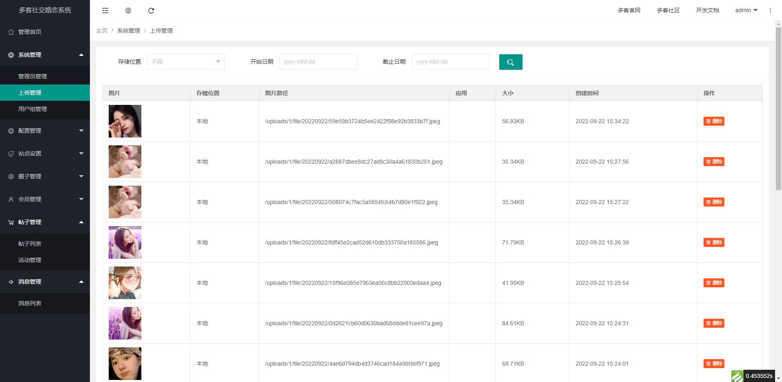Switch to 用户组管理 in the sidebar

[32, 109]
